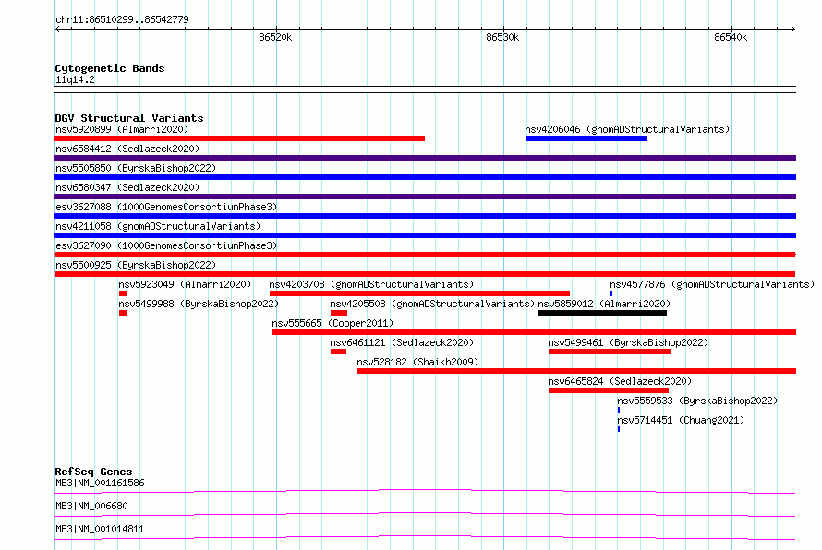Viewport: 822px width, 550px height.
Task: Open ME3|NM_001161586 gene label
Action: click(x=100, y=483)
